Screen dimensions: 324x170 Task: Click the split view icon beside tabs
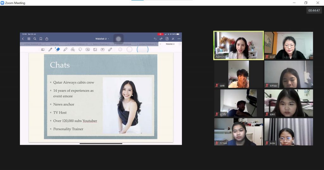click(x=180, y=44)
